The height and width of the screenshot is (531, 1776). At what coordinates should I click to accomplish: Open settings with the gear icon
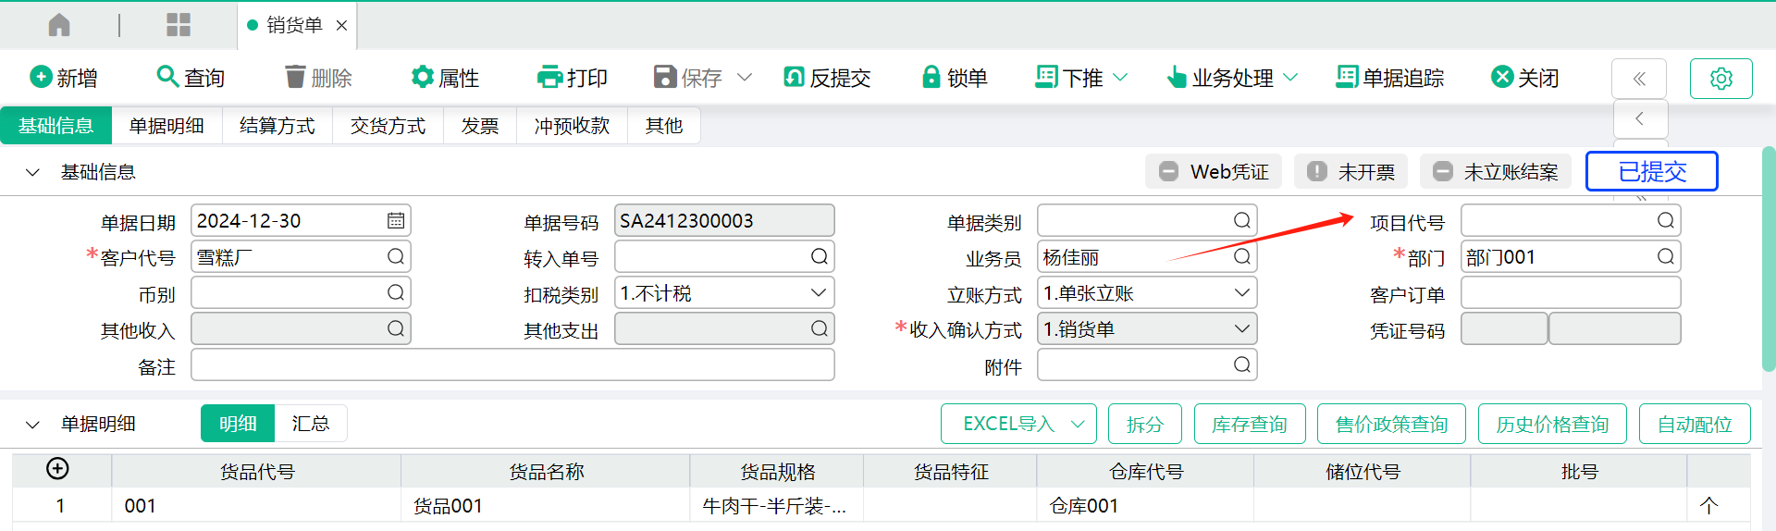[1720, 79]
